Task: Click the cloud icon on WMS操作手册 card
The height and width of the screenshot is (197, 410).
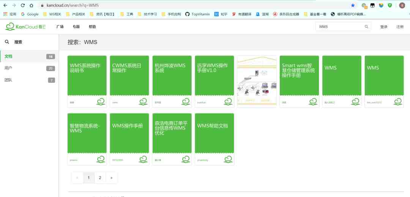Action: 143,159
